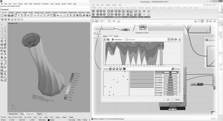Image resolution: width=223 pixels, height=121 pixels.
Task: Click the Grasshopper Open file icon on canvas toolbar
Action: click(x=93, y=21)
